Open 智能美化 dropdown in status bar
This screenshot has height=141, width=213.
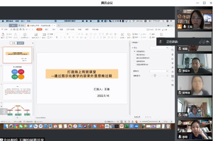[x=110, y=121]
